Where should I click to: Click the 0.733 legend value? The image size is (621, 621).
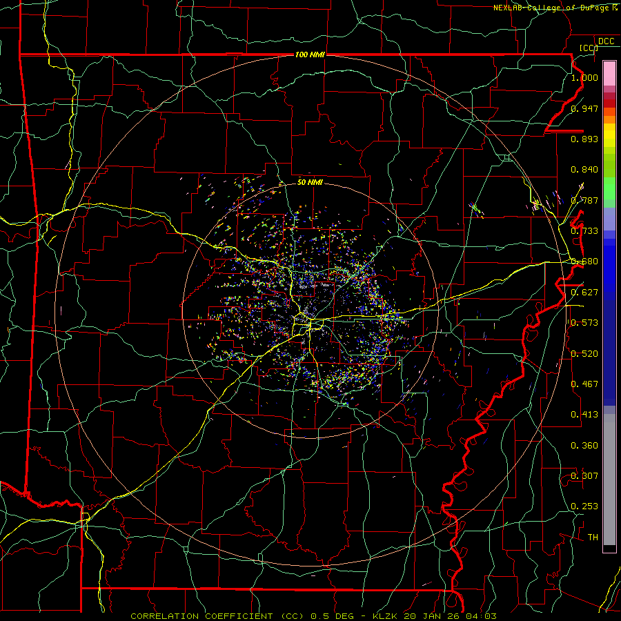click(x=584, y=231)
